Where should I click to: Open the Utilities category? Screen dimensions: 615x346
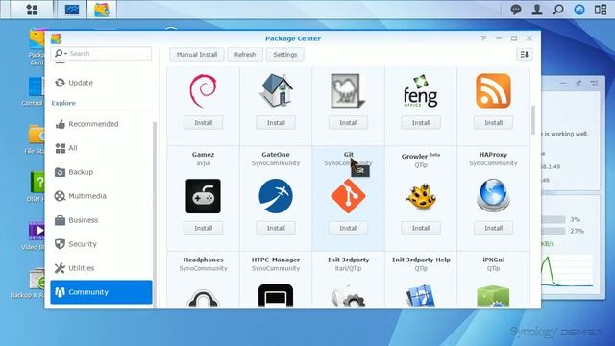101,268
